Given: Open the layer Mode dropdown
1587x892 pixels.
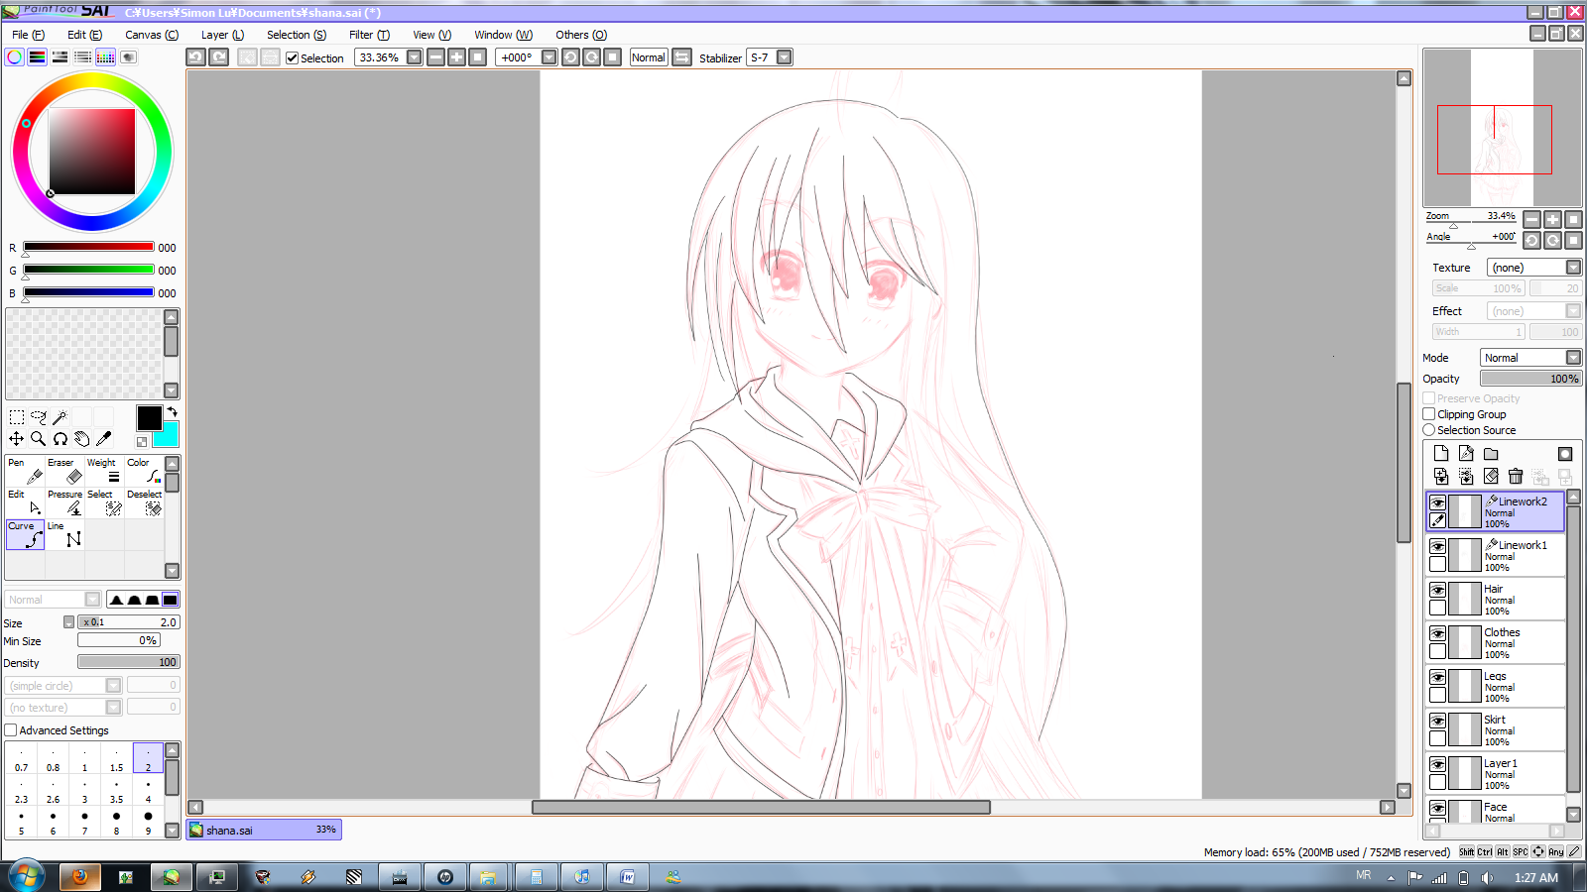Looking at the screenshot, I should [x=1573, y=358].
